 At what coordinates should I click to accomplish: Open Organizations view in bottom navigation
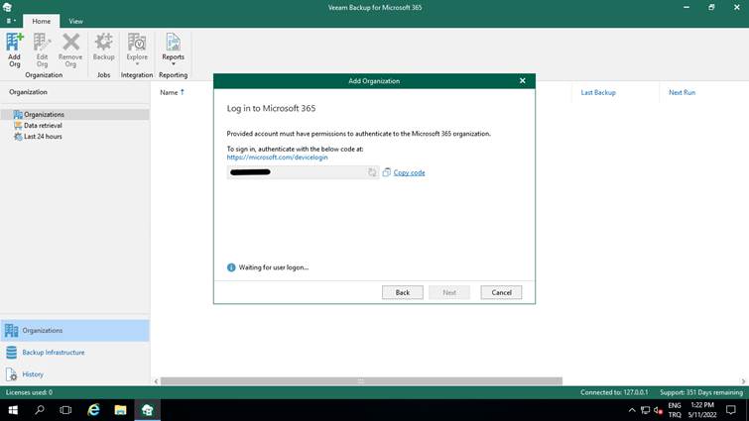[x=75, y=331]
